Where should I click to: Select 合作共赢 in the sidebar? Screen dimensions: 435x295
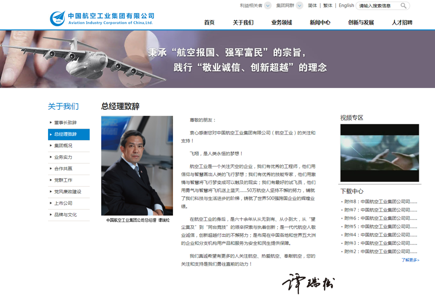click(69, 168)
